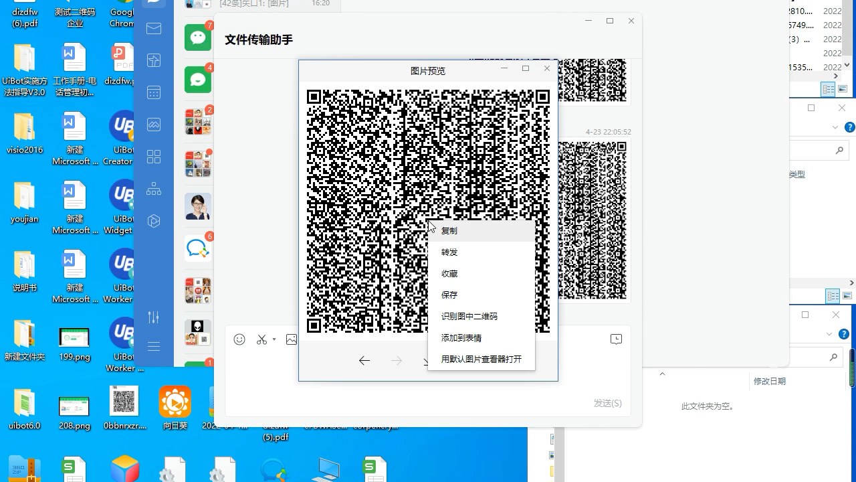
Task: Open 208.png file on desktop
Action: coord(74,413)
